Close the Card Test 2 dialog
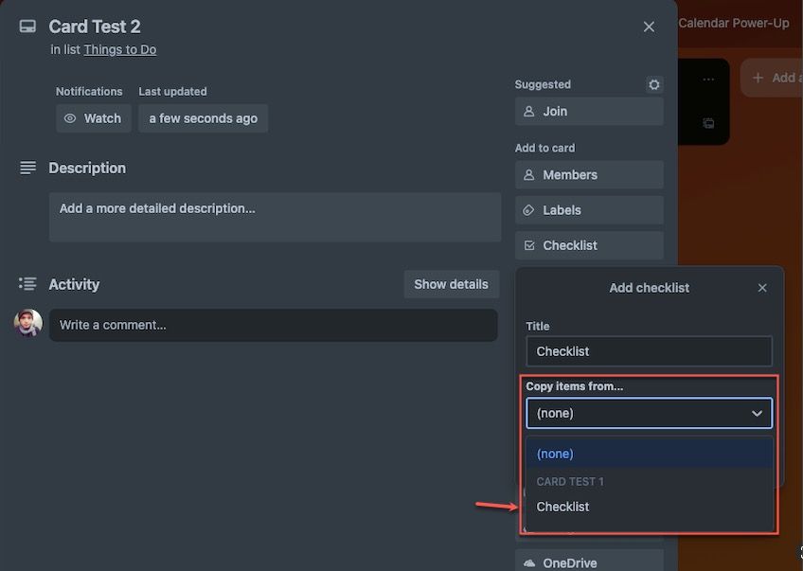Screen dimensions: 803x571 click(x=649, y=27)
